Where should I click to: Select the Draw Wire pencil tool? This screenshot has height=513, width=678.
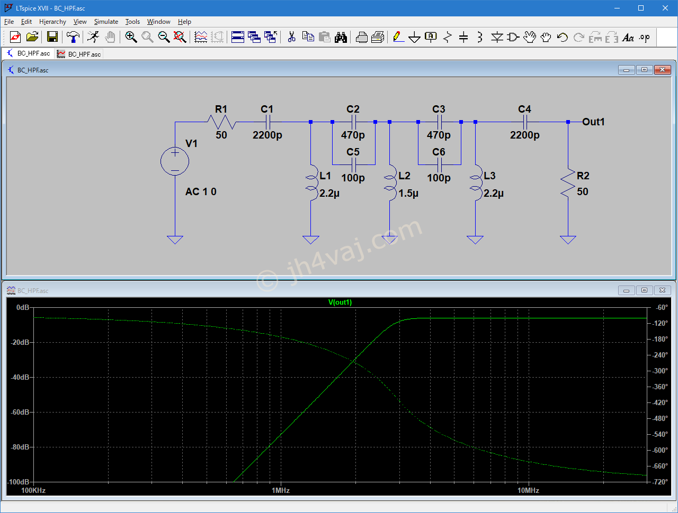click(x=399, y=37)
